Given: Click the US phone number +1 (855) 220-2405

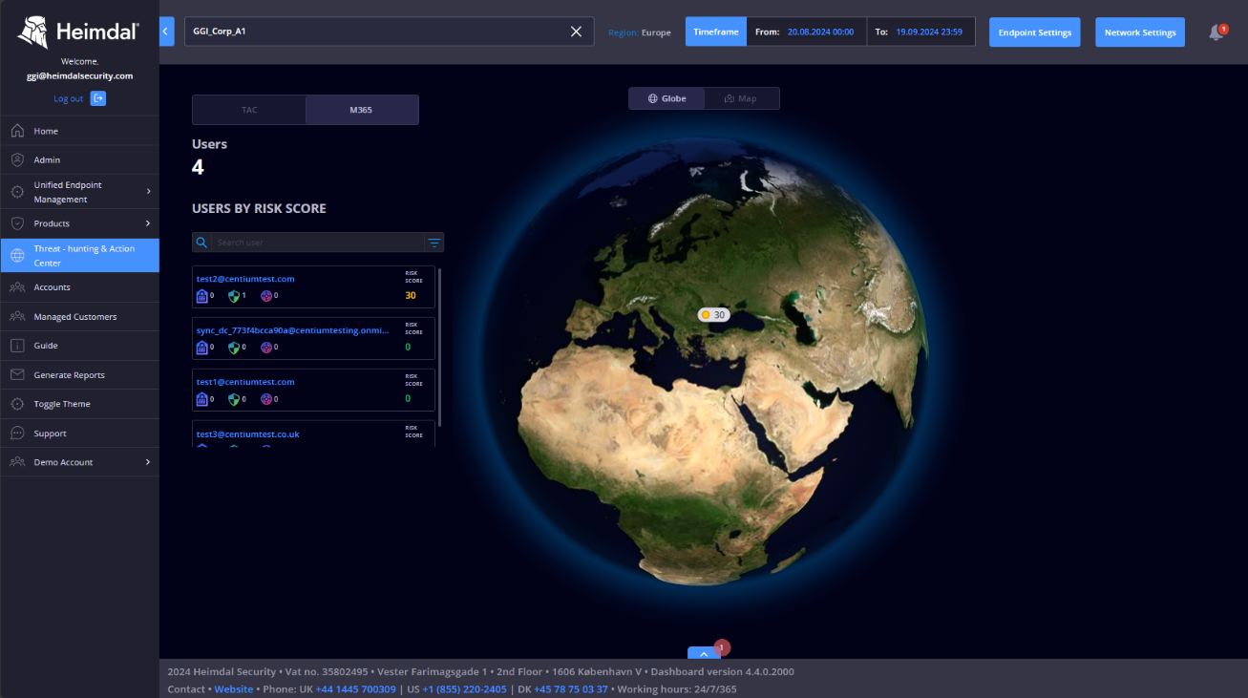Looking at the screenshot, I should click(464, 688).
